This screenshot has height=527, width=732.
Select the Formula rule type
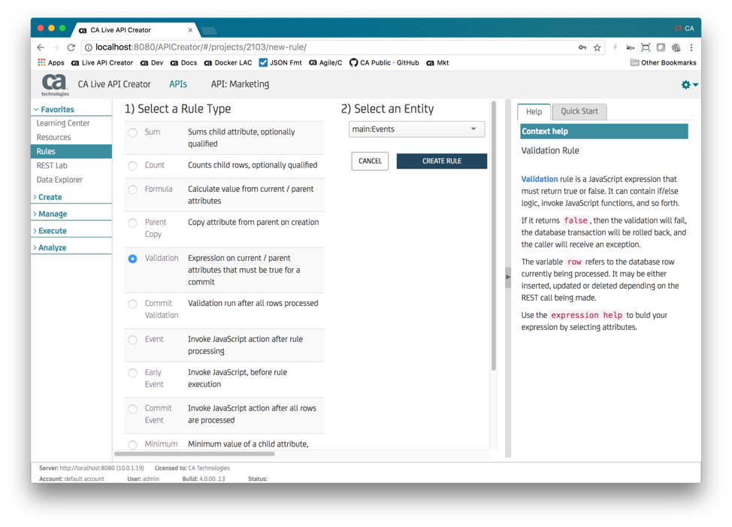point(132,189)
